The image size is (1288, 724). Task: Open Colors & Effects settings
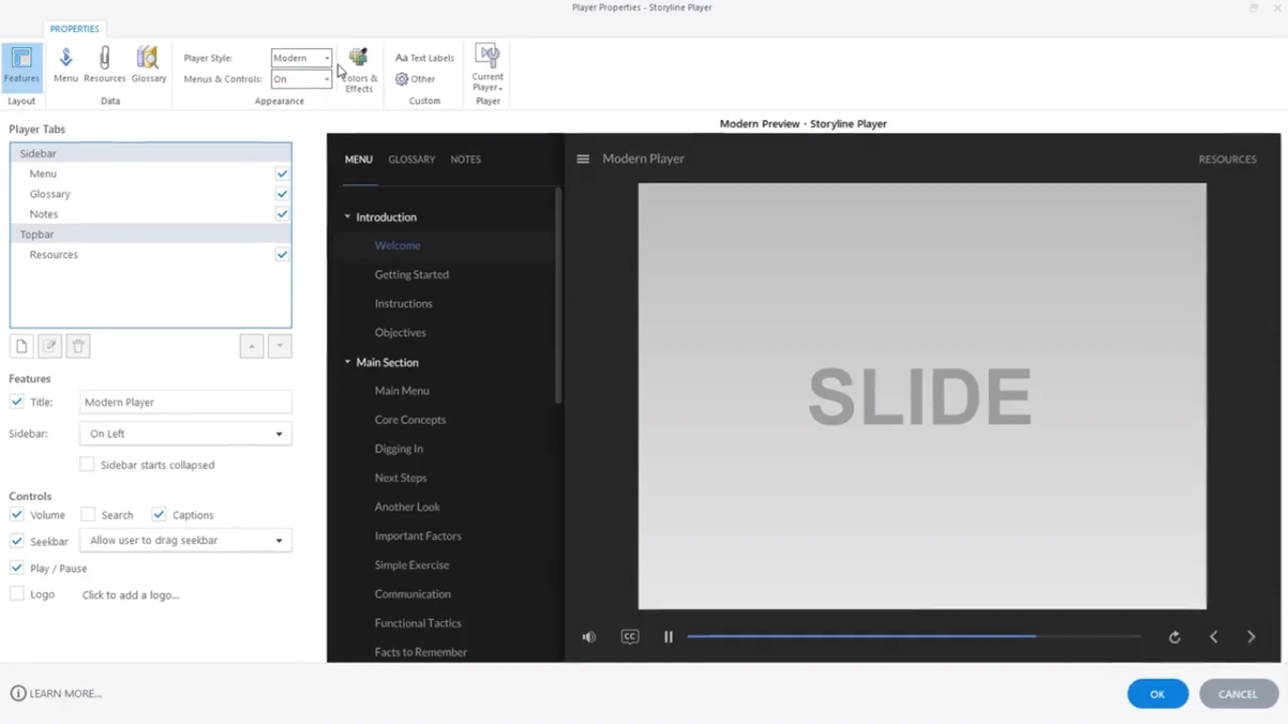pyautogui.click(x=359, y=70)
